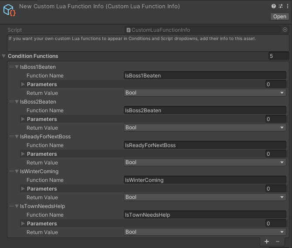Viewport: 292px width, 248px height.
Task: Open the preset selector sliders icon
Action: (x=281, y=6)
